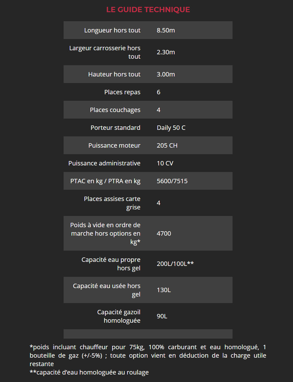Click the LE GUIDE TECHNIQUE heading
The width and height of the screenshot is (293, 382).
point(148,10)
